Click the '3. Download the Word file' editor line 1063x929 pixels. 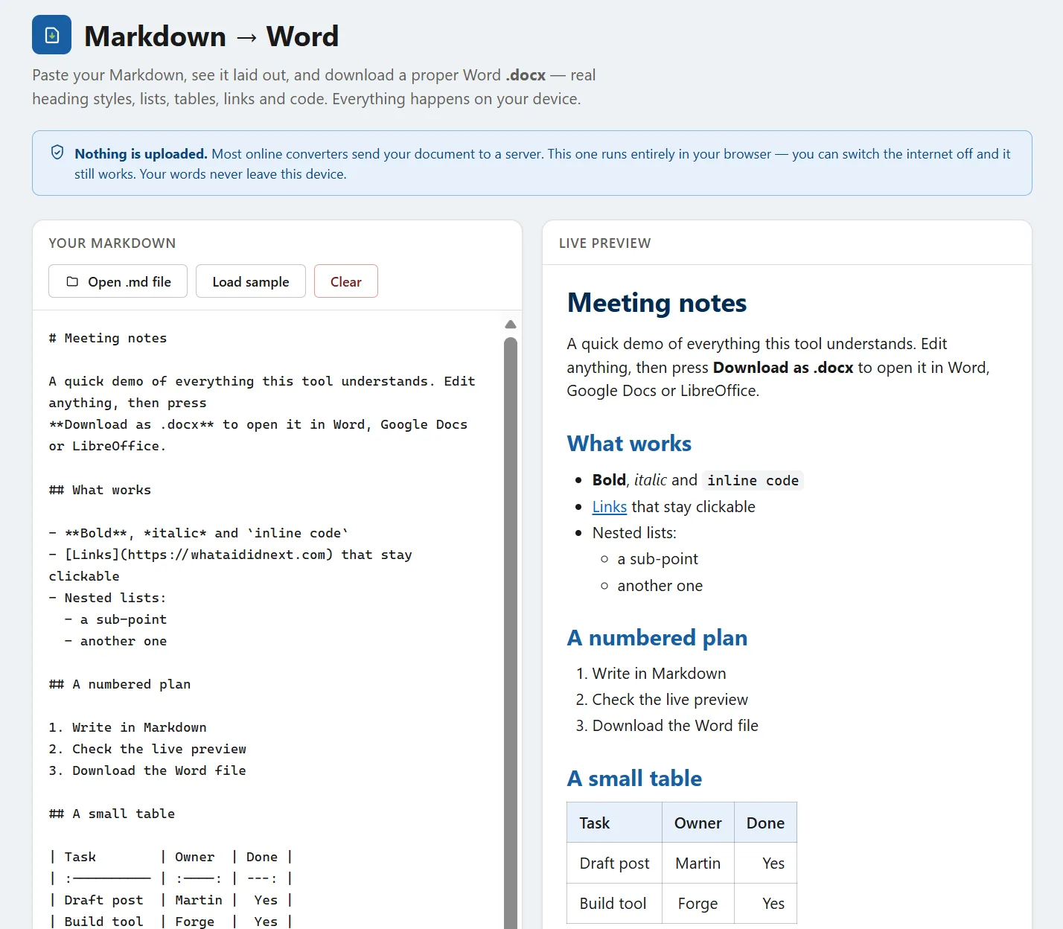click(147, 770)
